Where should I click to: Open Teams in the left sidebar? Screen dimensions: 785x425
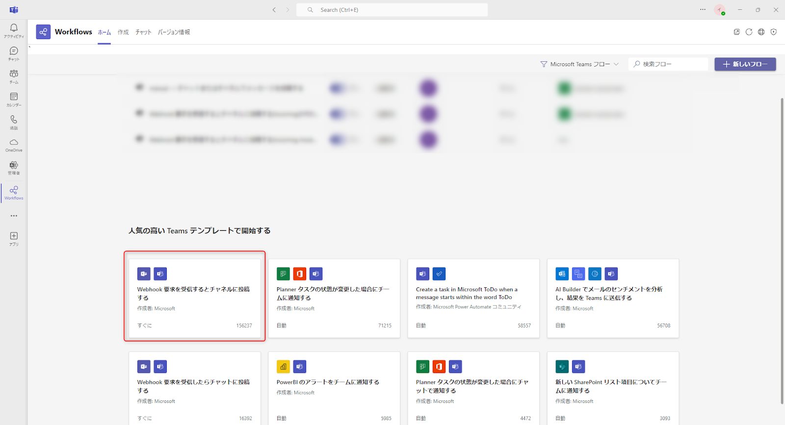(x=14, y=76)
